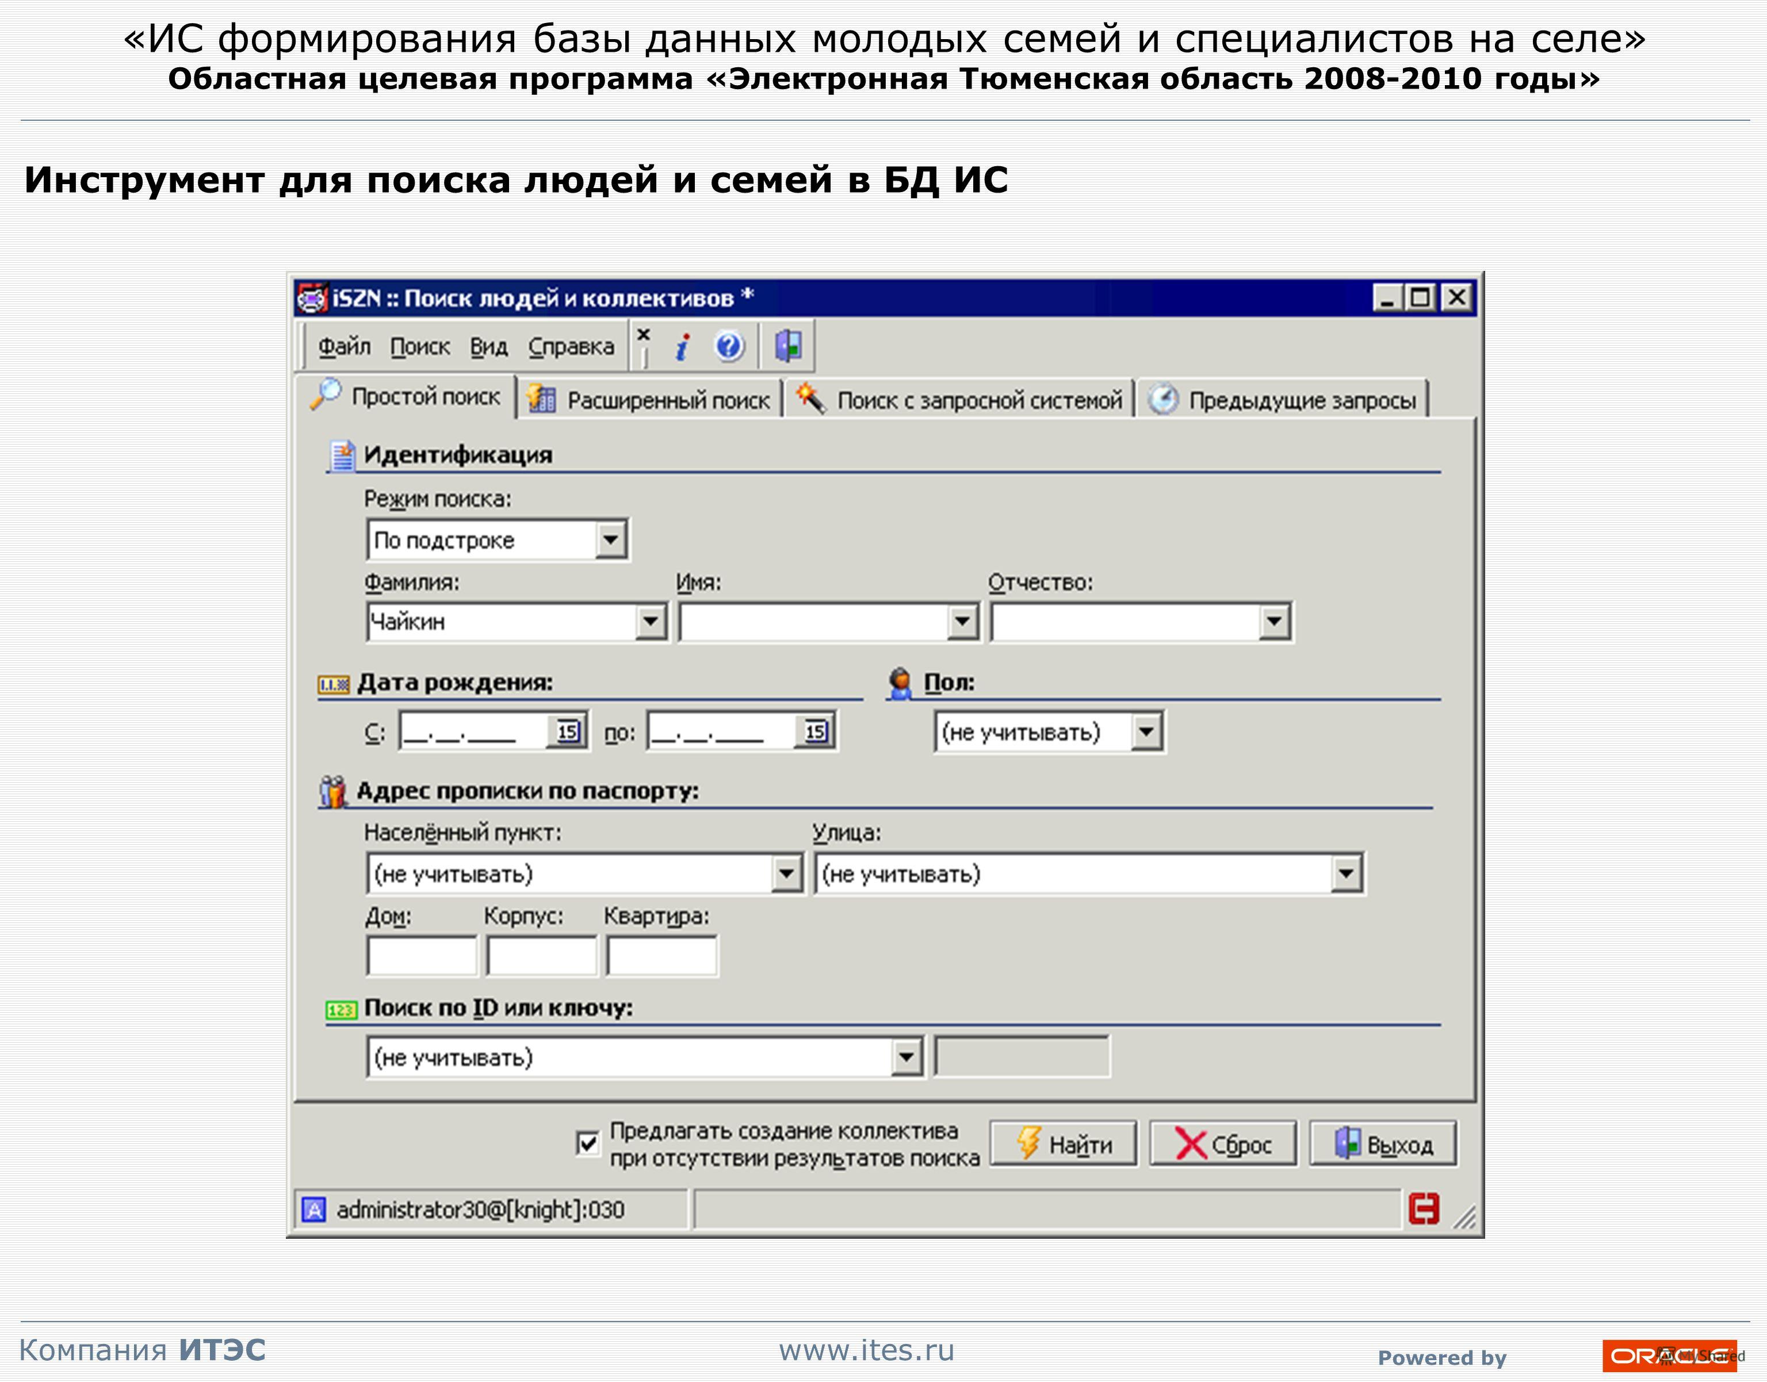Switch to Расширенный поиск tab
This screenshot has width=1767, height=1382.
[x=649, y=400]
